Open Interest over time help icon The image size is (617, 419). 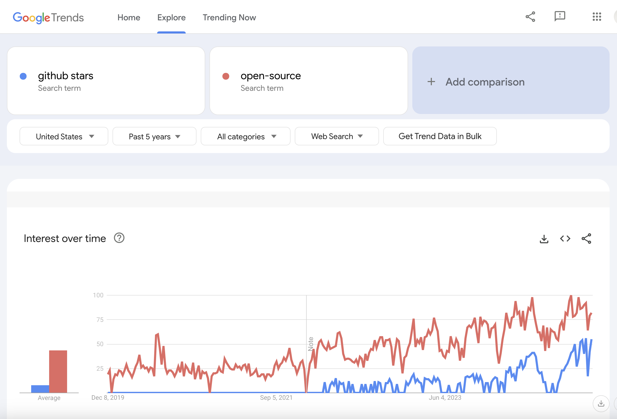(119, 238)
